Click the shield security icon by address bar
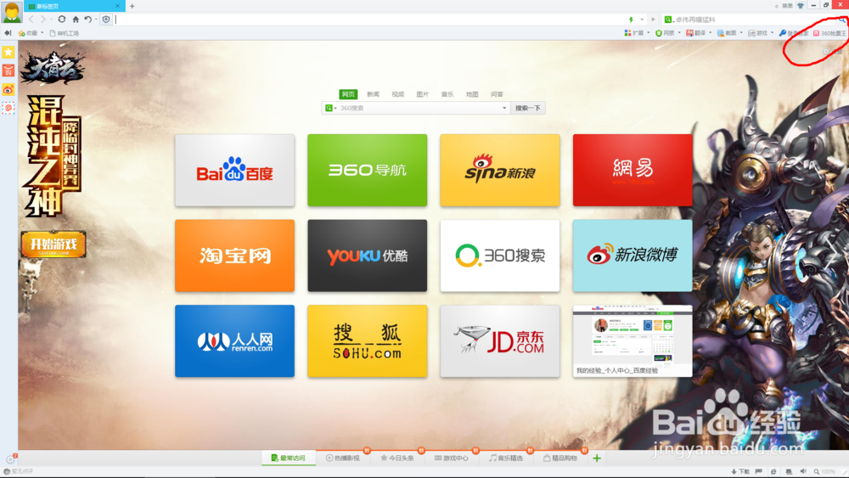Viewport: 849px width, 478px height. point(106,20)
